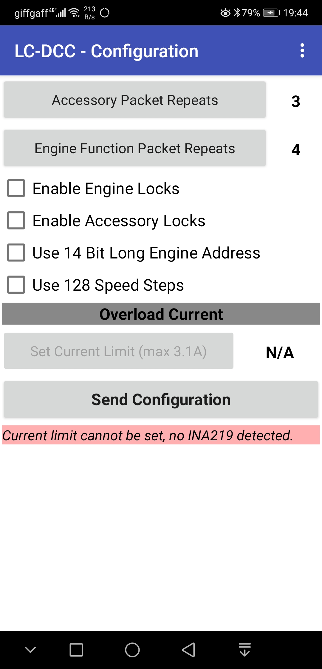
Task: Tap the Android back navigation icon
Action: pyautogui.click(x=189, y=650)
